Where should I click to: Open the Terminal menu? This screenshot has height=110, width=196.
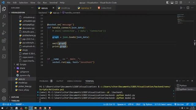coord(53,3)
